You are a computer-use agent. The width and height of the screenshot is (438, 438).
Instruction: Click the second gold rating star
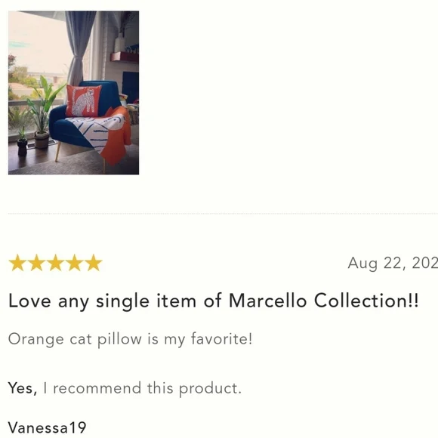point(36,263)
